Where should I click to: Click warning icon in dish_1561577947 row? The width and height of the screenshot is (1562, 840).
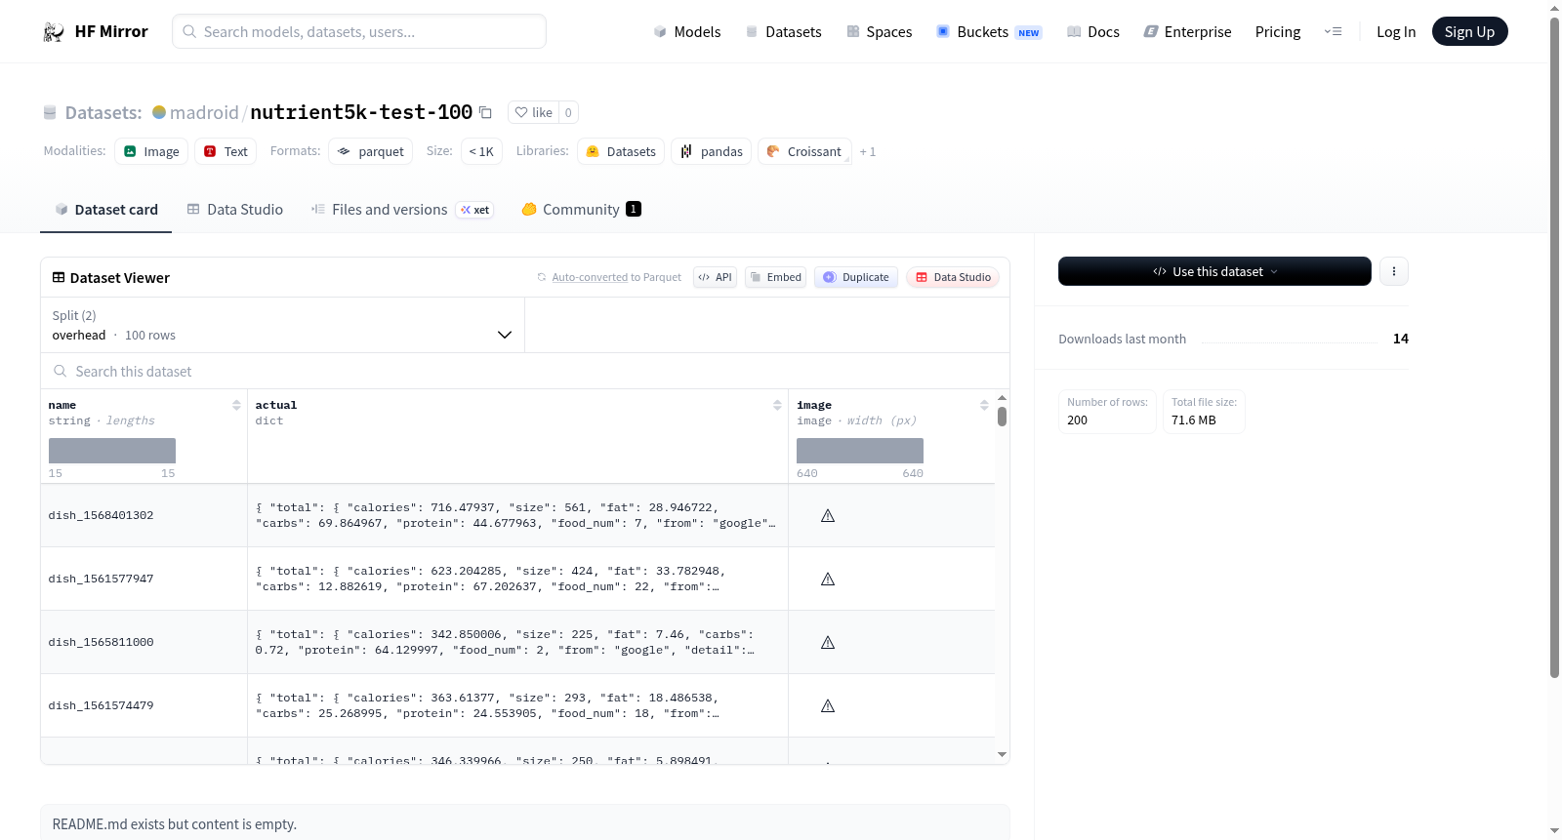pyautogui.click(x=828, y=580)
